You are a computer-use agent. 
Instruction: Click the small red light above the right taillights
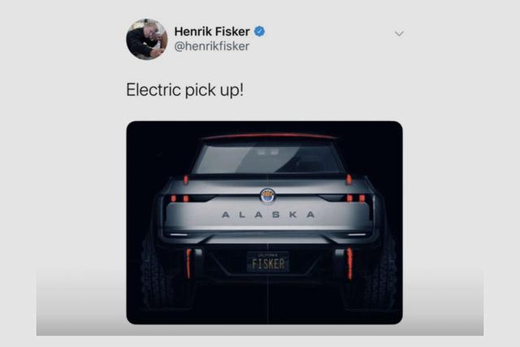[349, 179]
